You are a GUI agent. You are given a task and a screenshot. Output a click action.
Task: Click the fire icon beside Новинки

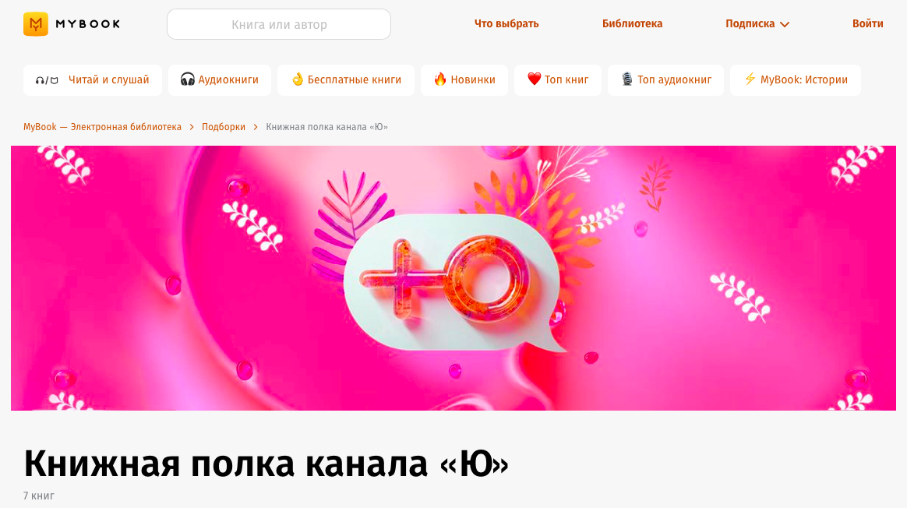coord(440,79)
